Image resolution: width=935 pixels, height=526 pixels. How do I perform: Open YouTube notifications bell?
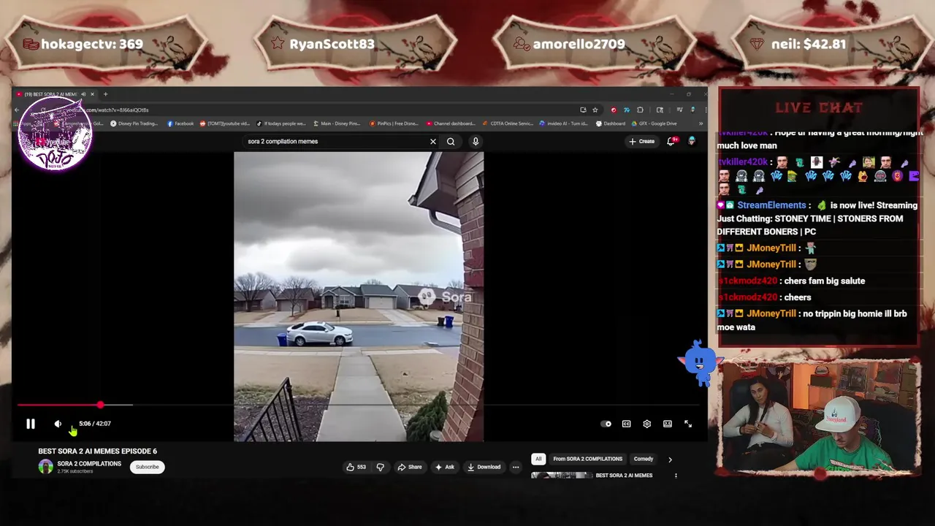[671, 142]
